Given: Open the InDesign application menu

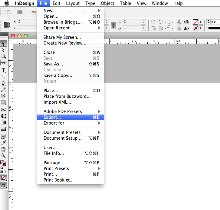Looking at the screenshot, I should click(x=25, y=3).
